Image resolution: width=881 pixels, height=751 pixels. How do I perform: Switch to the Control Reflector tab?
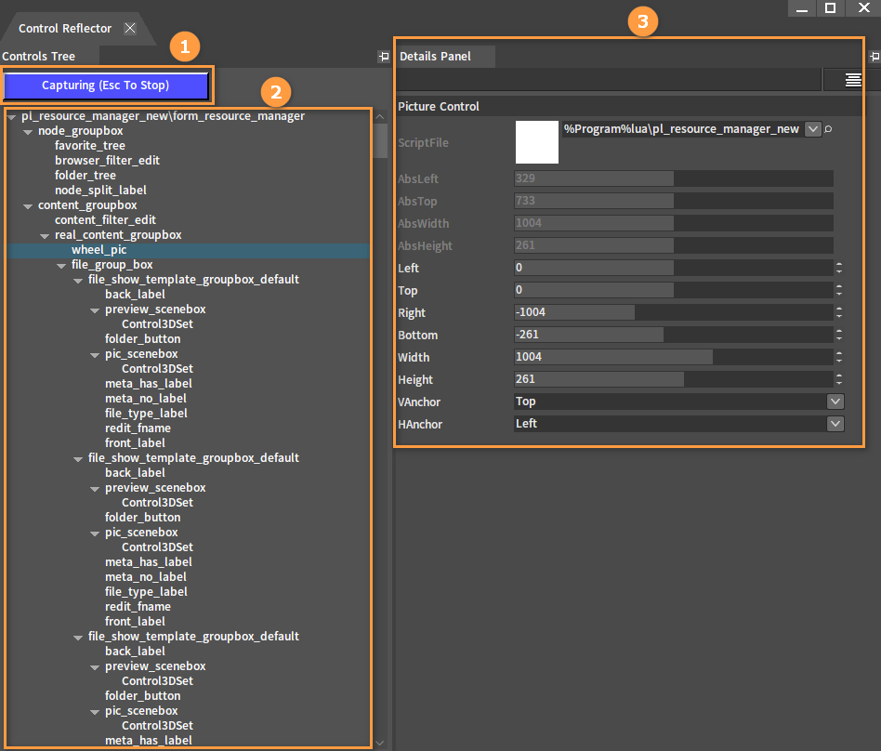65,28
